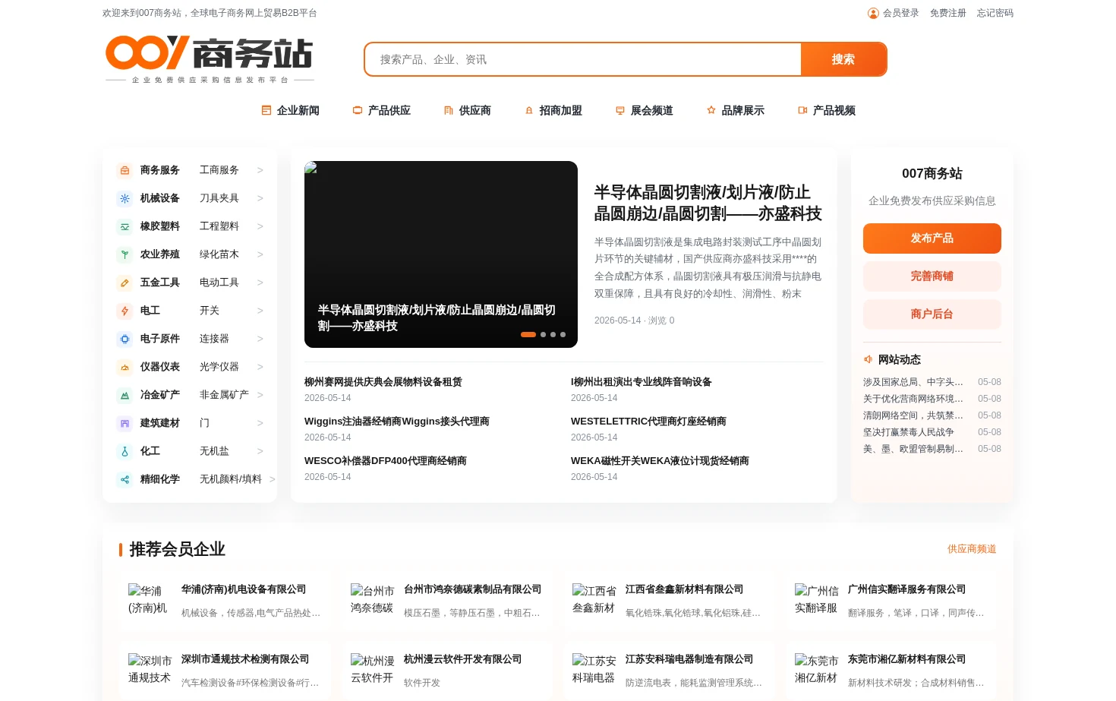Expand the 工商服务 row arrow
This screenshot has height=701, width=1116.
click(x=260, y=170)
